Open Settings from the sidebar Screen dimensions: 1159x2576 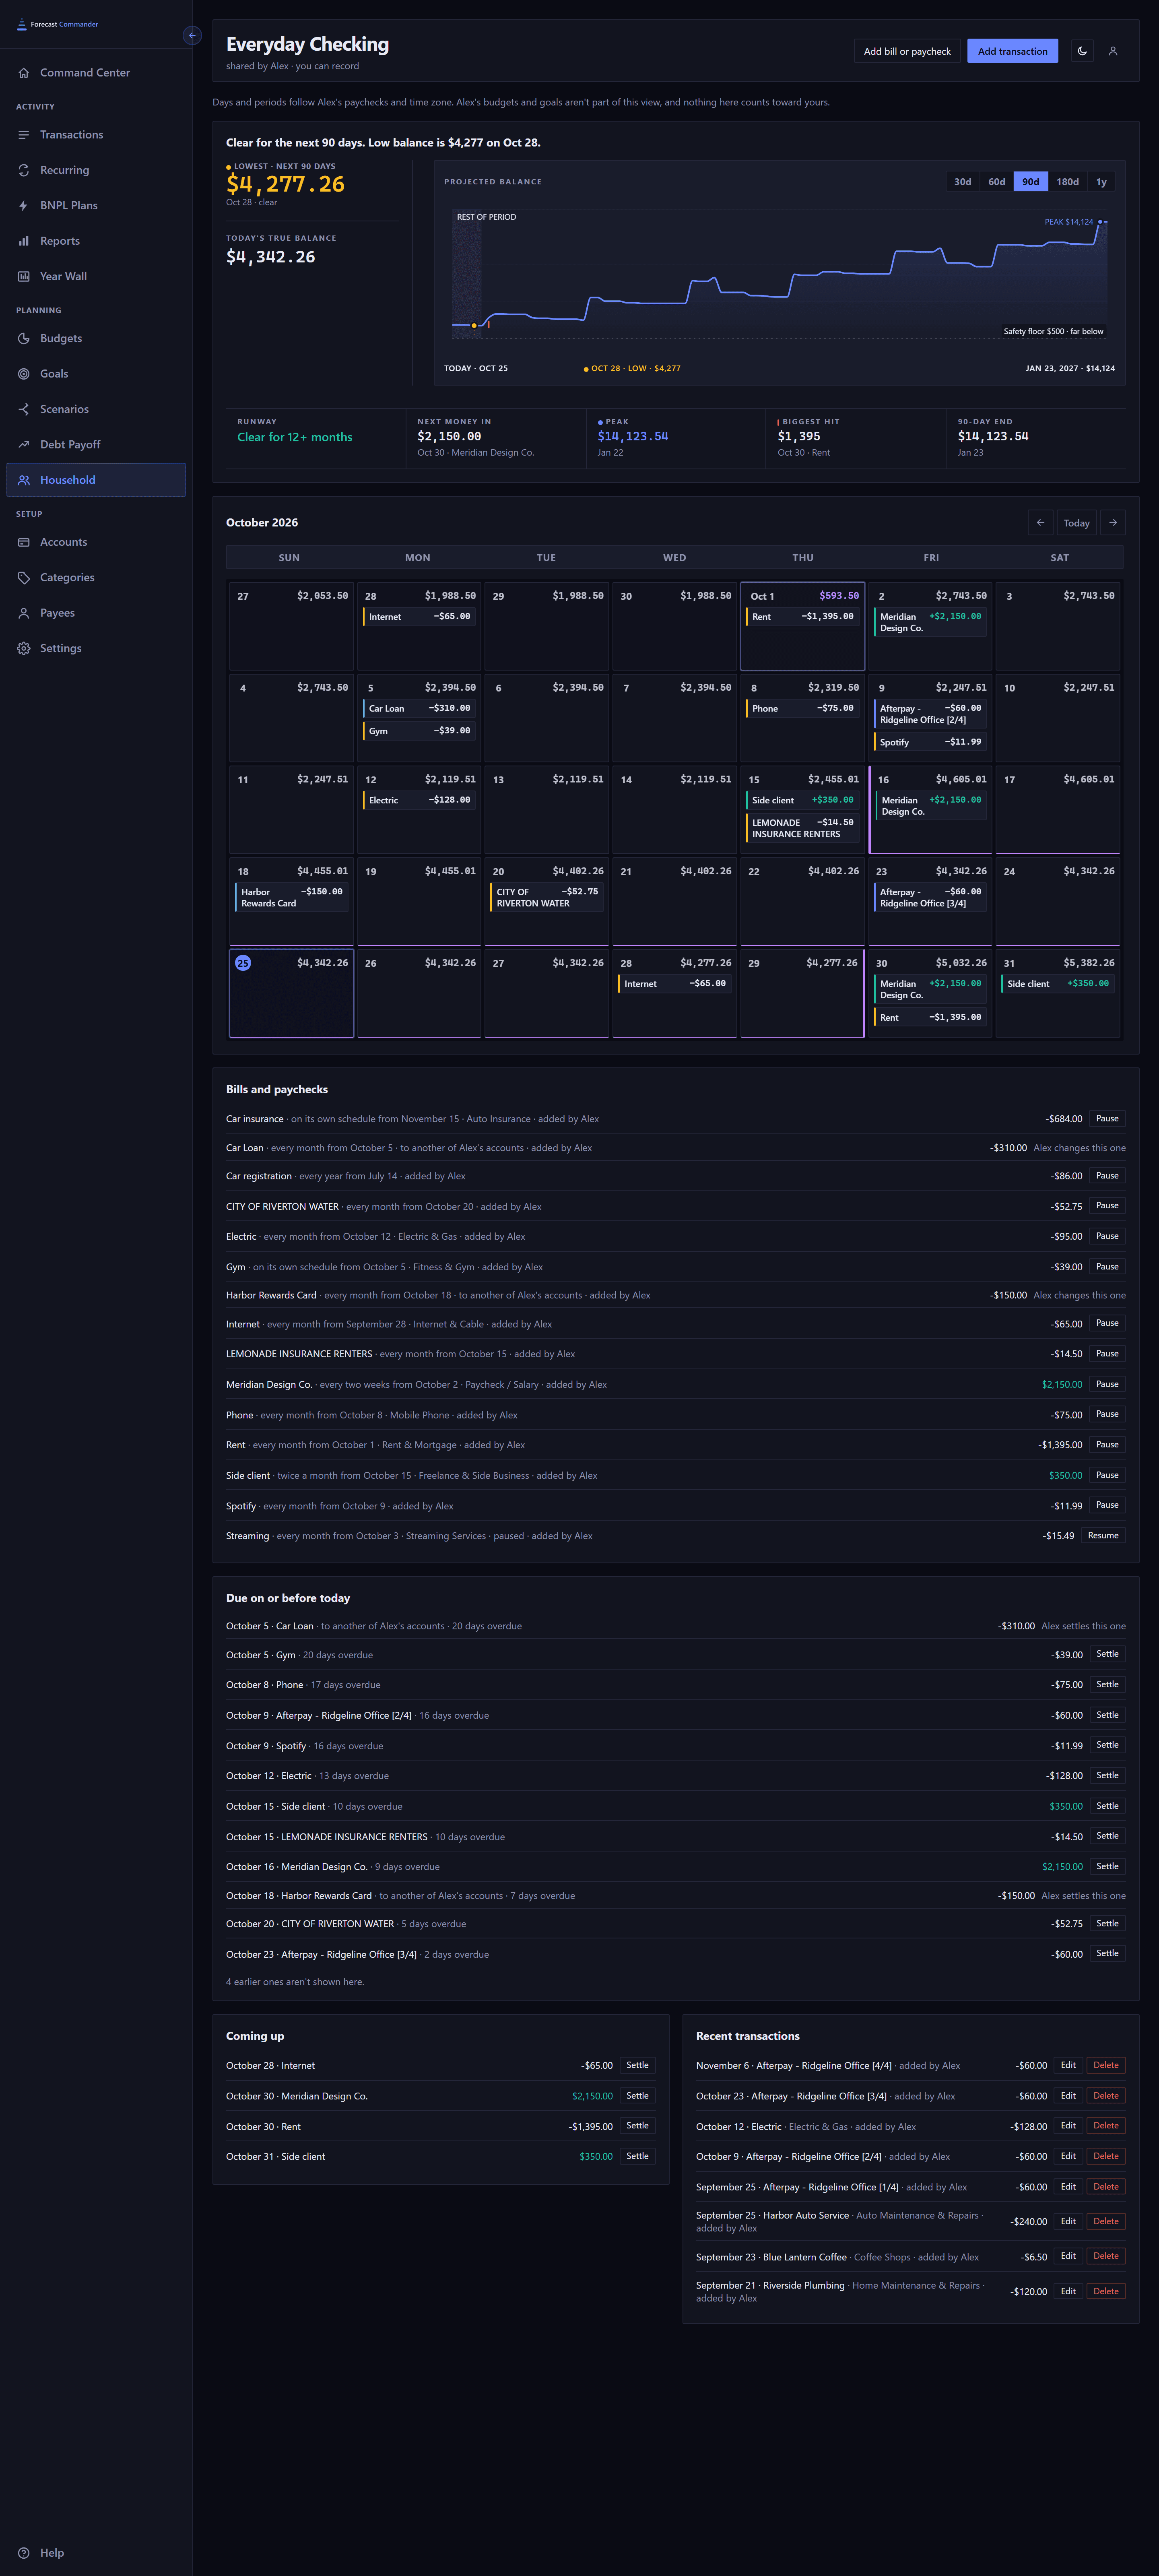[96, 648]
